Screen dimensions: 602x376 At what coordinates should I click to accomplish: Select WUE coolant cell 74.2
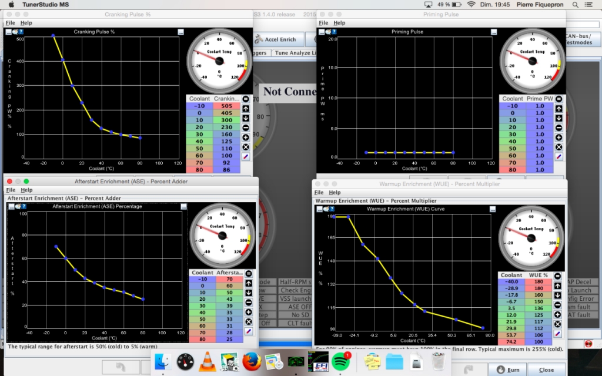[x=511, y=342]
